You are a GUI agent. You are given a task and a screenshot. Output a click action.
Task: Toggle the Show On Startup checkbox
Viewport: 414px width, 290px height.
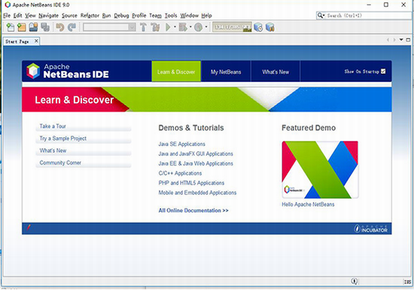pos(383,72)
